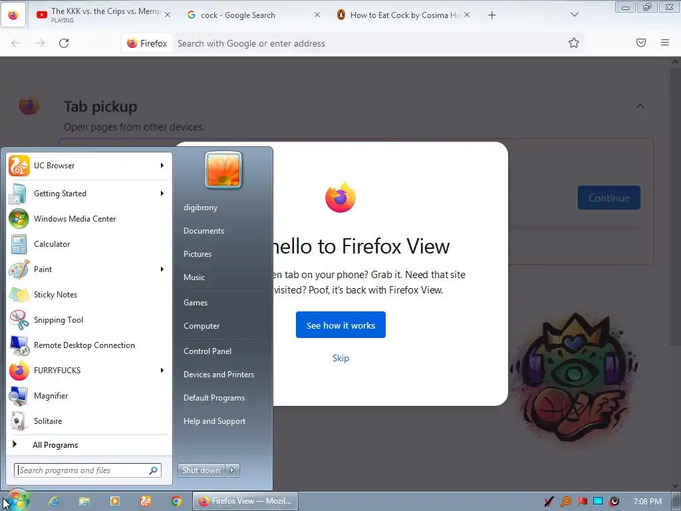Switch to the Google Search tab
Viewport: 681px width, 511px height.
coord(252,15)
